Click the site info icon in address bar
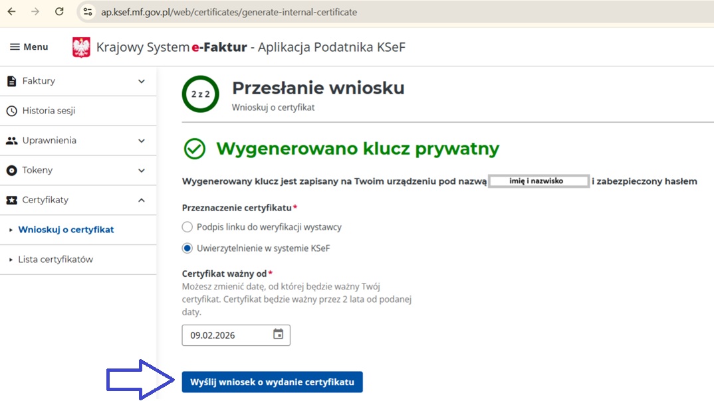This screenshot has width=714, height=401. tap(88, 12)
